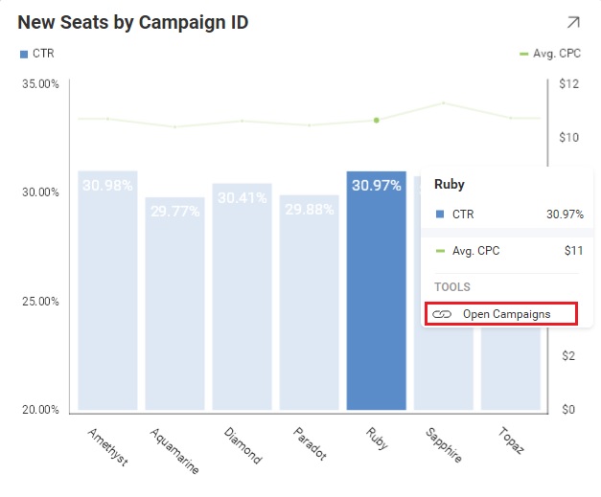Viewport: 601px width, 497px height.
Task: Click the Diamond bar showing 30.41%
Action: (x=242, y=297)
